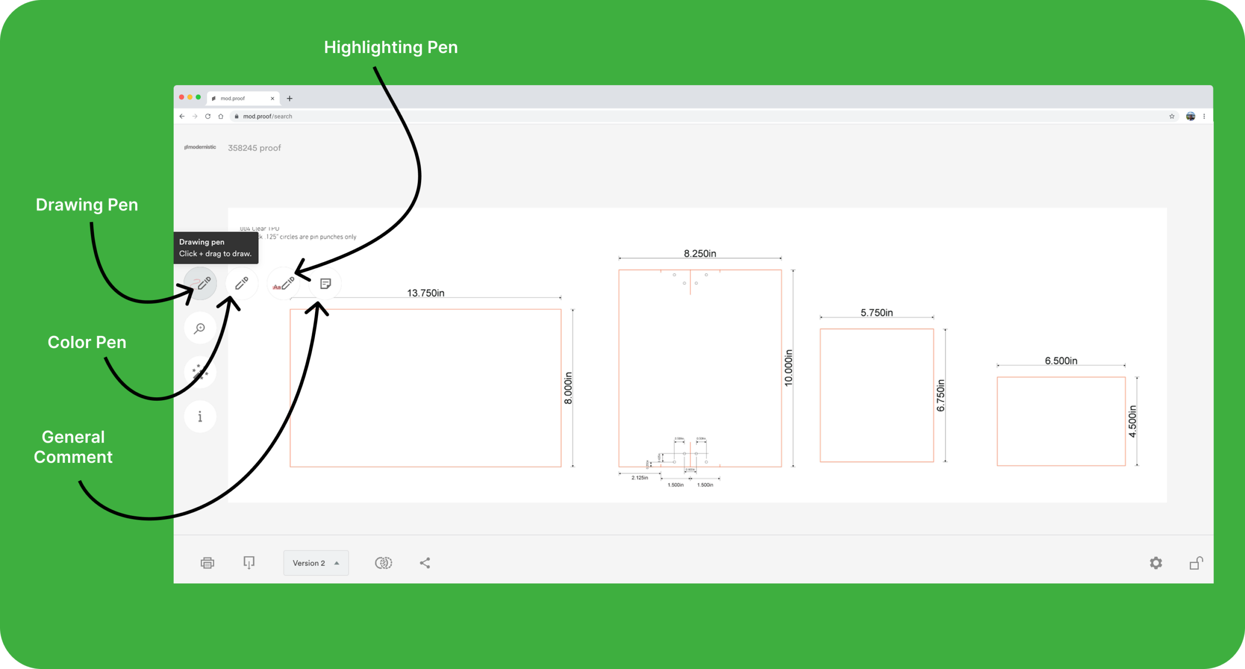The height and width of the screenshot is (669, 1245).
Task: Click the modernistic logo link
Action: pyautogui.click(x=200, y=147)
